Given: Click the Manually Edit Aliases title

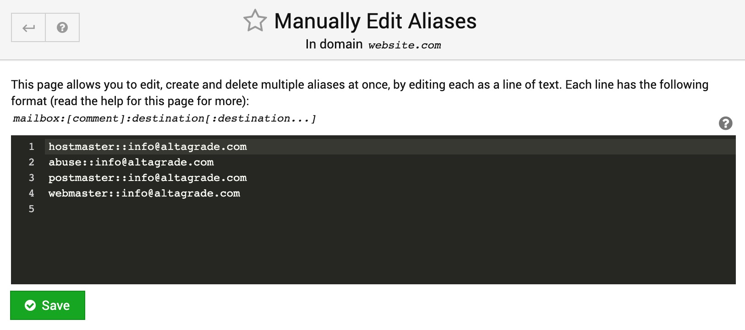Looking at the screenshot, I should (375, 21).
